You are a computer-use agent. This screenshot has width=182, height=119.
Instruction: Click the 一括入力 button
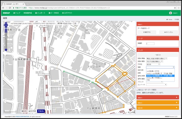[158, 55]
